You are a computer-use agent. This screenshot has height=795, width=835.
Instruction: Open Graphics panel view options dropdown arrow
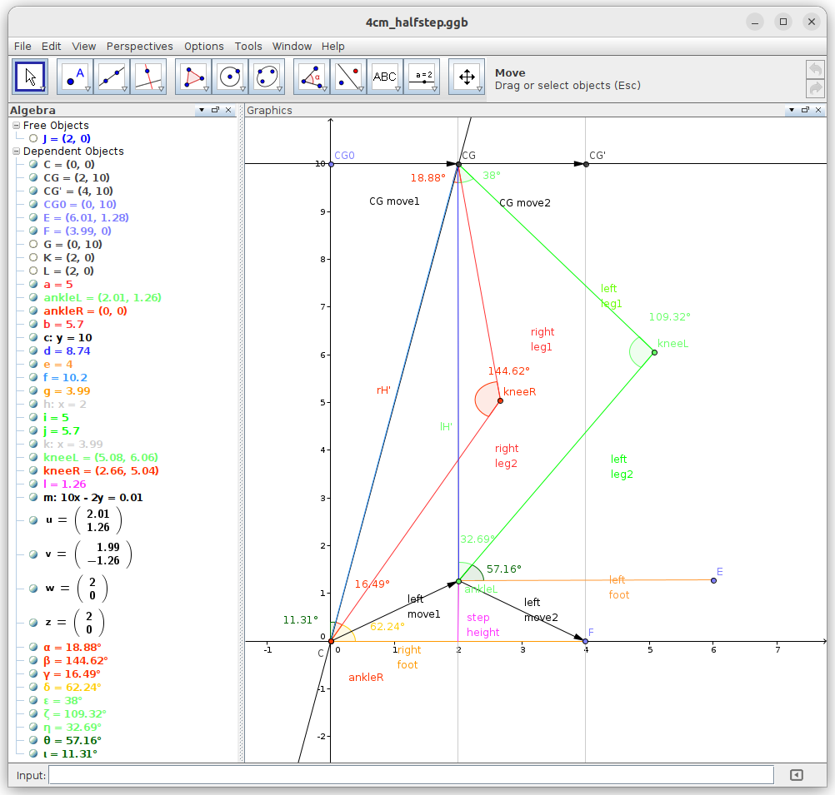792,110
